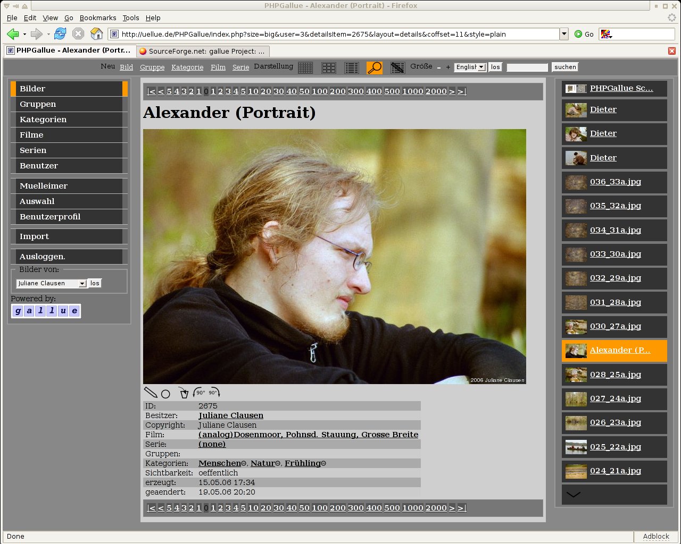681x544 pixels.
Task: Click the circle select icon below photo
Action: (165, 394)
